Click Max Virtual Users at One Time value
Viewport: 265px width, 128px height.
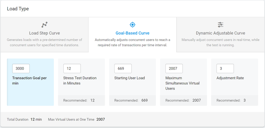(x=100, y=120)
